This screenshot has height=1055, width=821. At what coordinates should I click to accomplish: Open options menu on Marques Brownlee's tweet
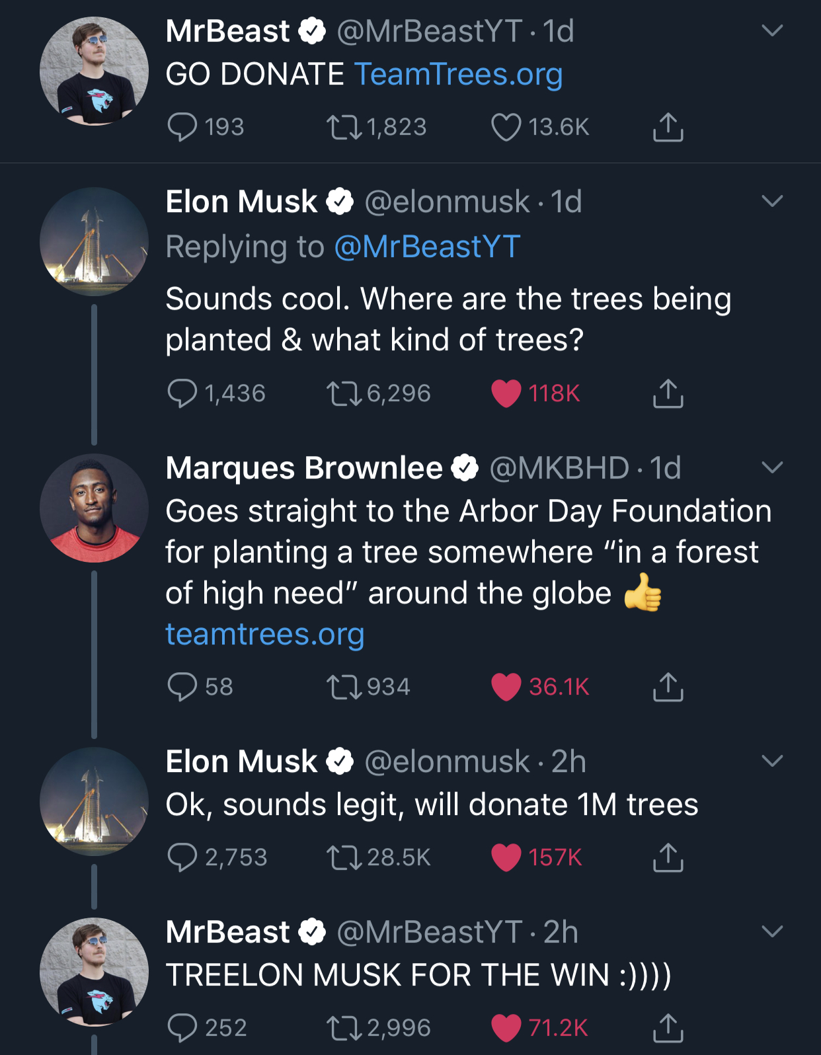[x=771, y=468]
